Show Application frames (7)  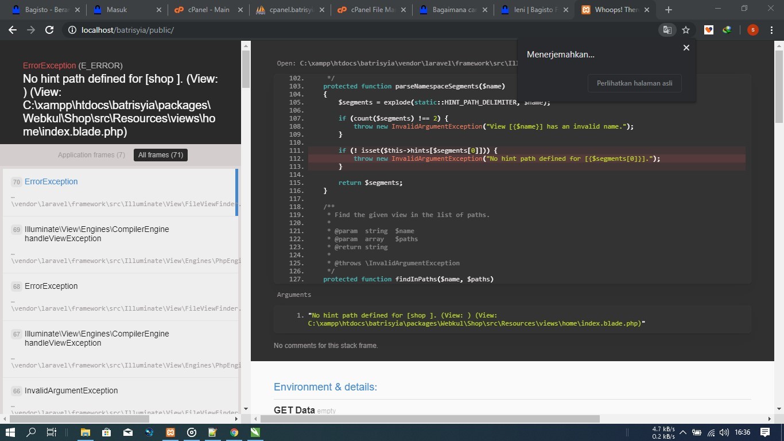(x=91, y=155)
